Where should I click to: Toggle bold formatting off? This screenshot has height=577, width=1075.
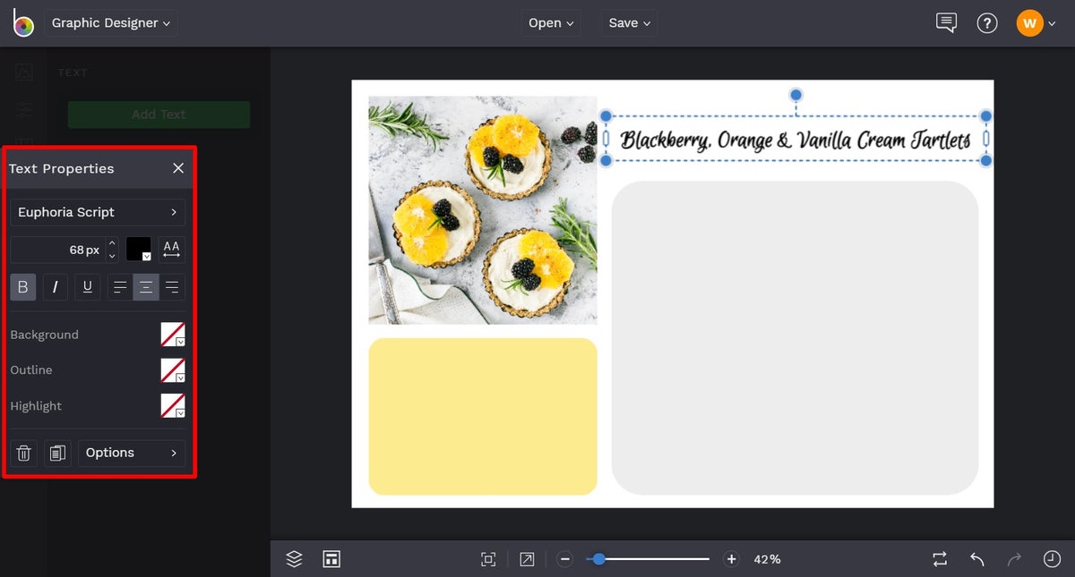[x=22, y=286]
